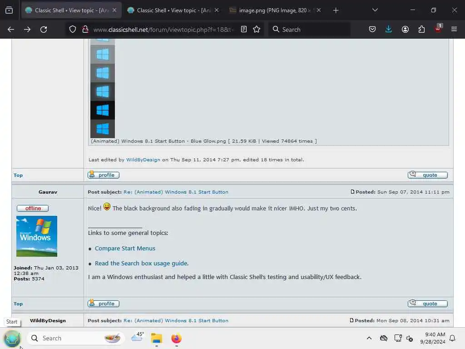465x349 pixels.
Task: Open the muted volume tray icon
Action: (x=410, y=338)
